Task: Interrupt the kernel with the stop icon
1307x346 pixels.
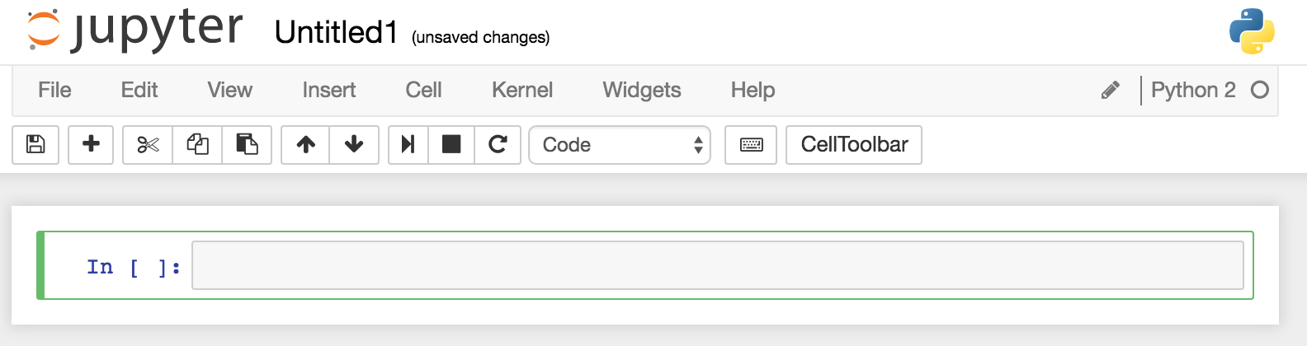Action: pos(451,145)
